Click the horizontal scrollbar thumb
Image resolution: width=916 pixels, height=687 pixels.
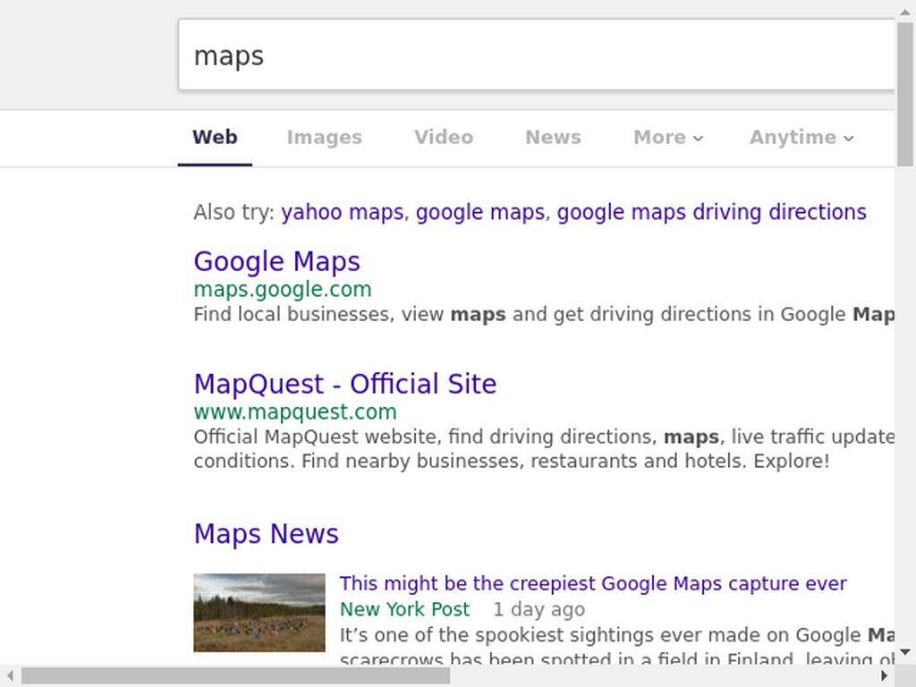235,676
